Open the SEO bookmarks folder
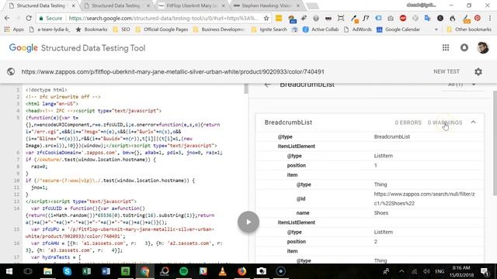The image size is (497, 279). pyautogui.click(x=122, y=29)
